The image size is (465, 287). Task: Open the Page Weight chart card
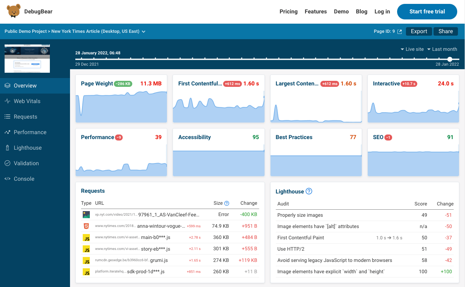121,98
